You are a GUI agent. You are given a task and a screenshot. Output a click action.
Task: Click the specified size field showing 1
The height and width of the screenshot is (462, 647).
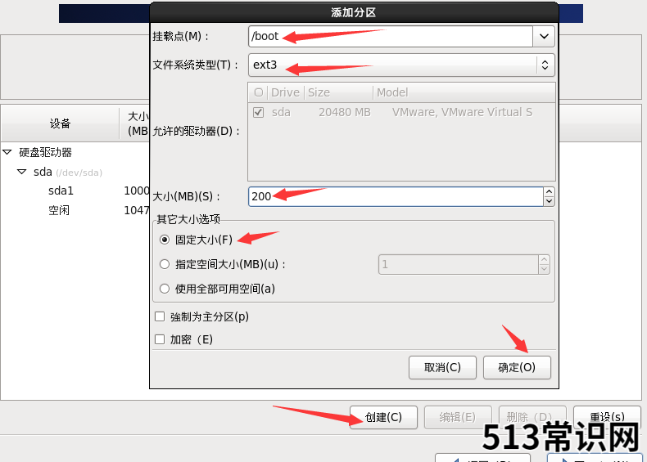(x=459, y=264)
